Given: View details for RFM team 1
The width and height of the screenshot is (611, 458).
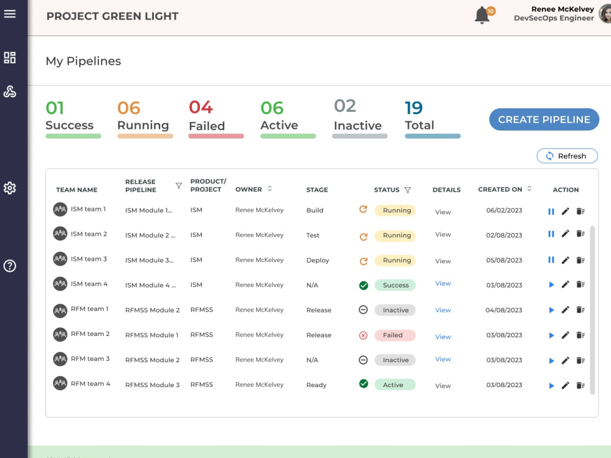Looking at the screenshot, I should pyautogui.click(x=442, y=310).
